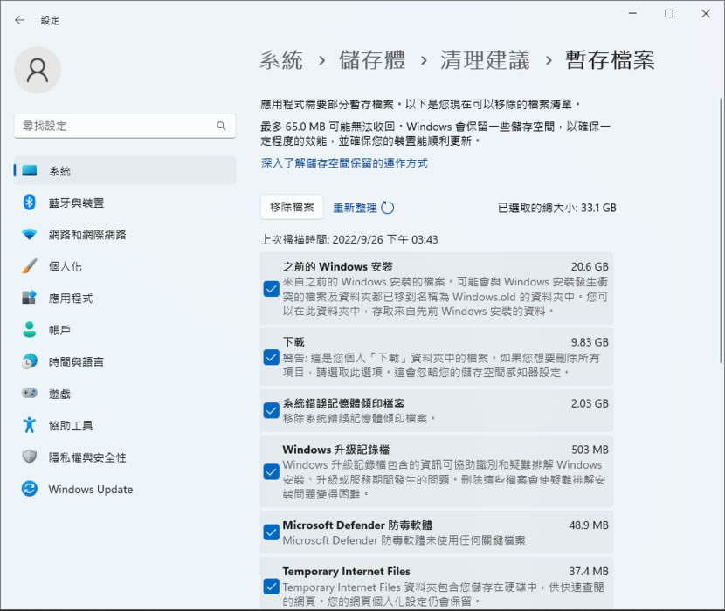
Task: Click 重新整理 refresh link
Action: [x=363, y=208]
